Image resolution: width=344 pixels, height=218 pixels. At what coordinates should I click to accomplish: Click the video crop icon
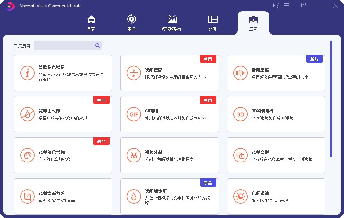tap(27, 197)
